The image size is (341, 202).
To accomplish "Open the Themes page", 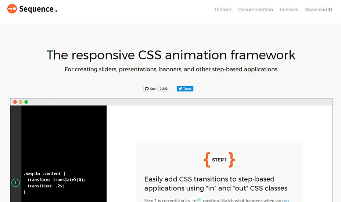I will (x=223, y=10).
